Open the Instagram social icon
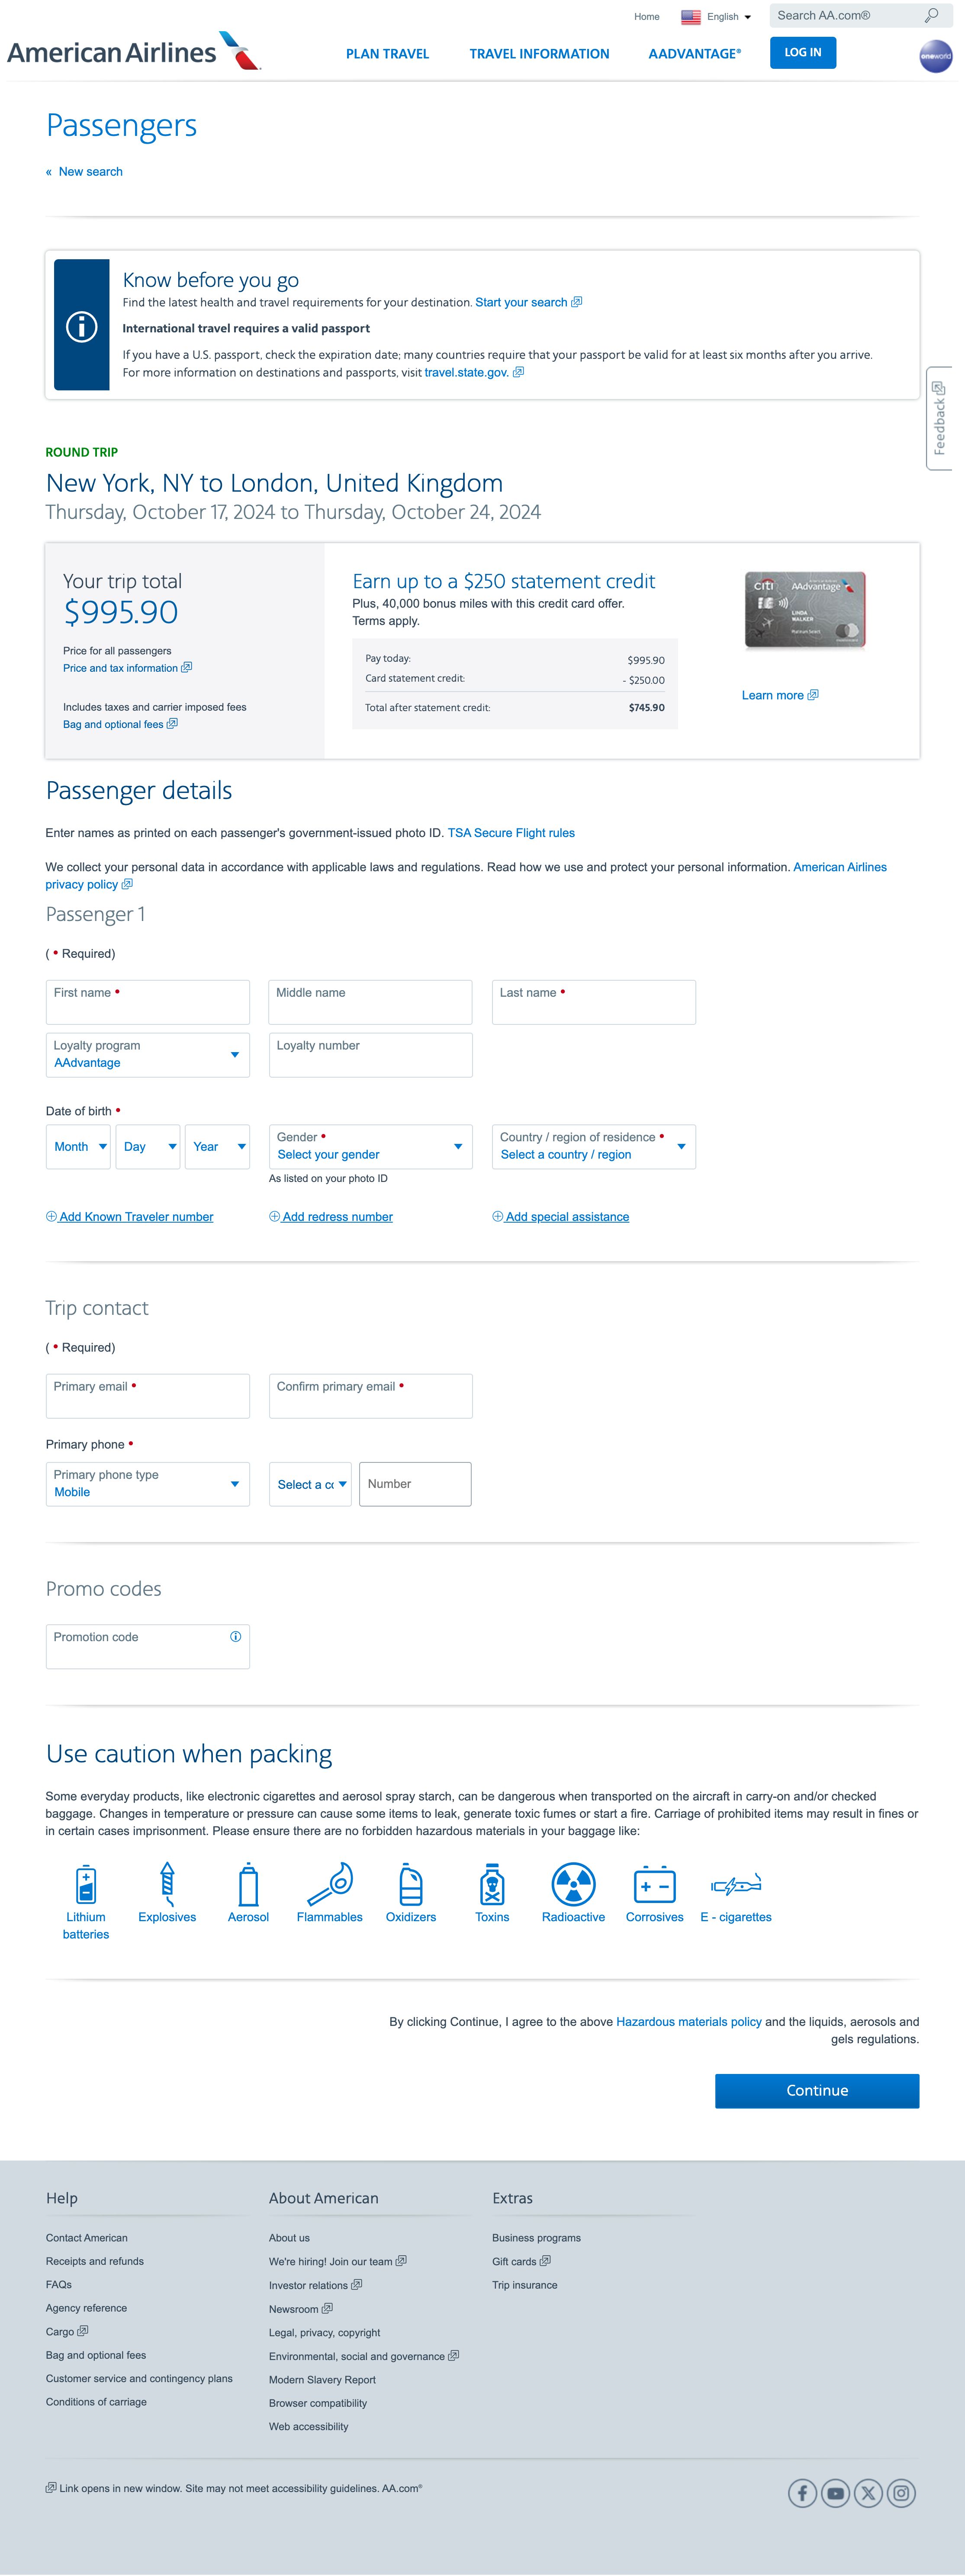 901,2493
